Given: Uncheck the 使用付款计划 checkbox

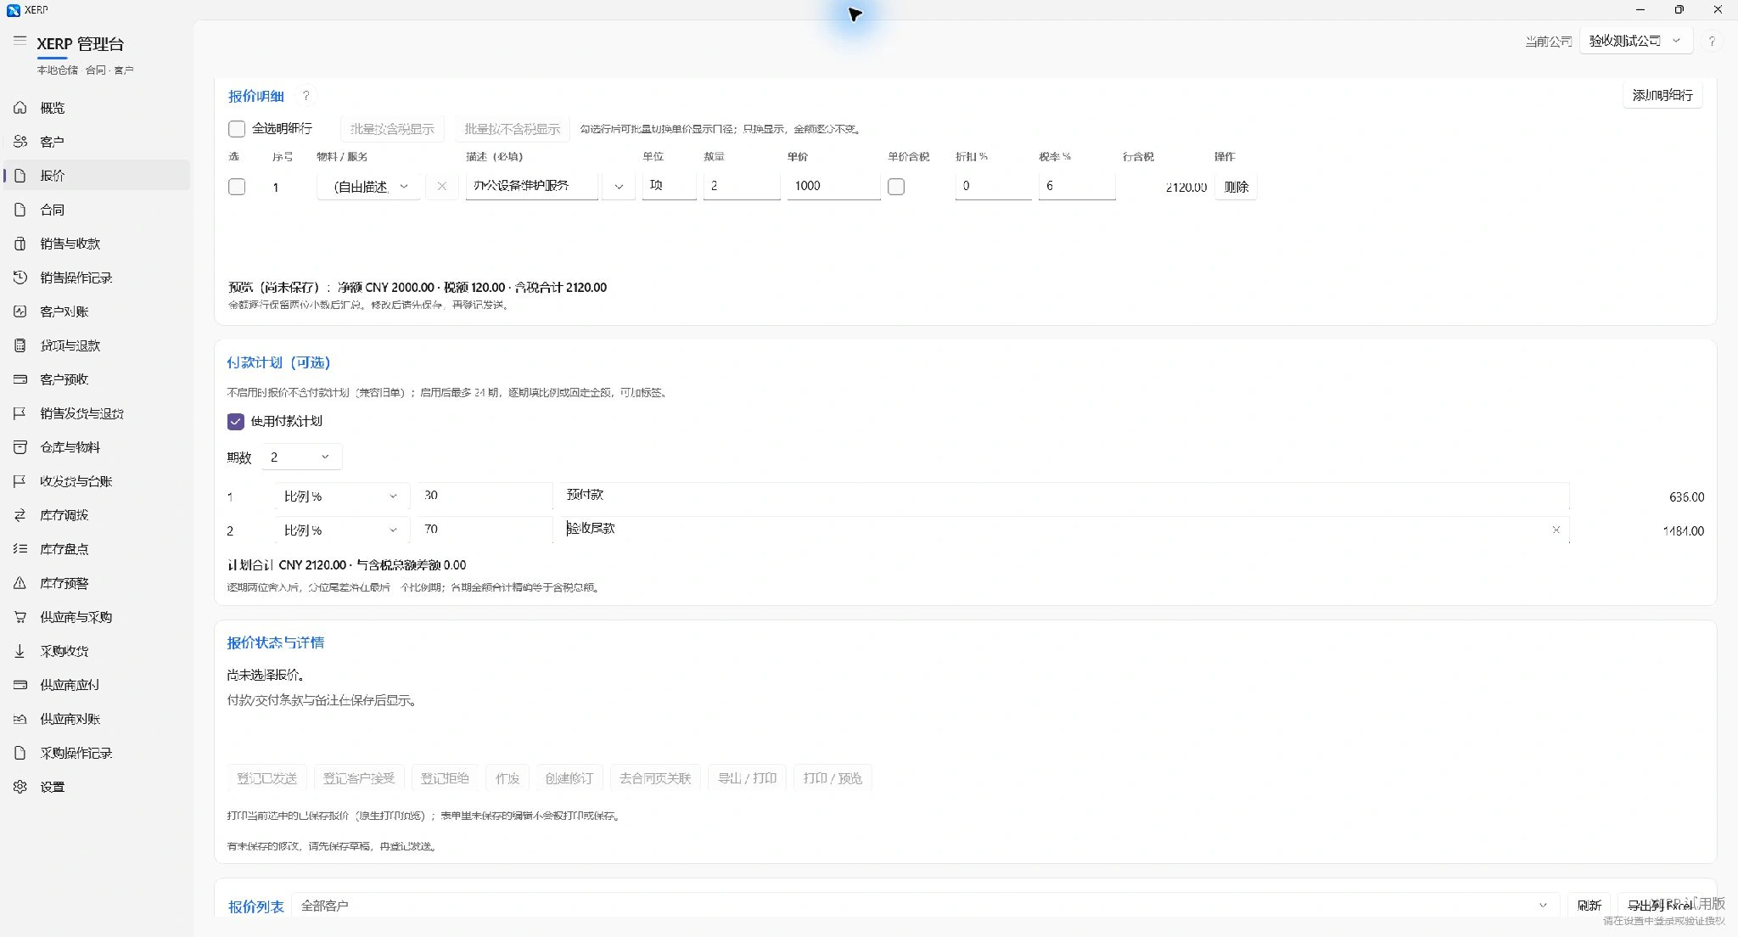Looking at the screenshot, I should click(236, 422).
